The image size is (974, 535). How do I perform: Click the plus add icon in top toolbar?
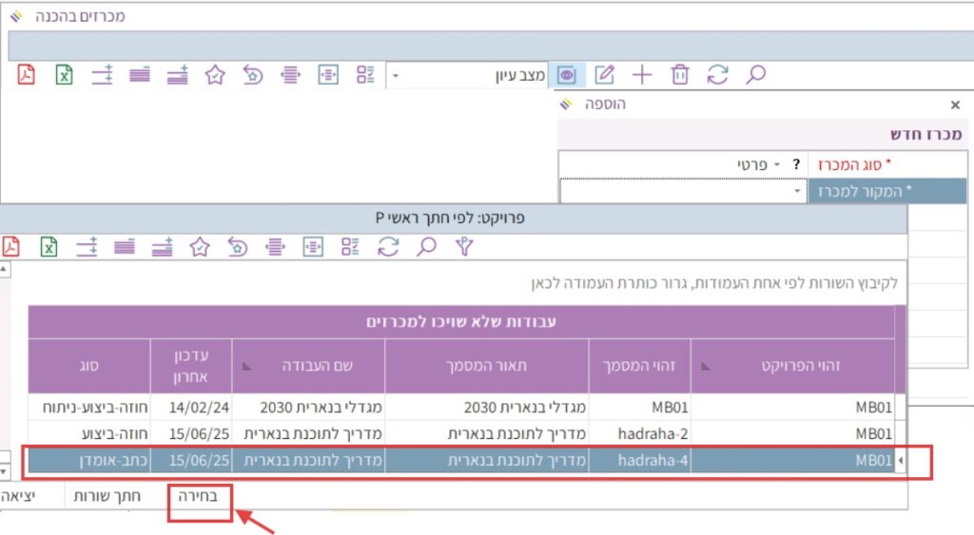(643, 75)
